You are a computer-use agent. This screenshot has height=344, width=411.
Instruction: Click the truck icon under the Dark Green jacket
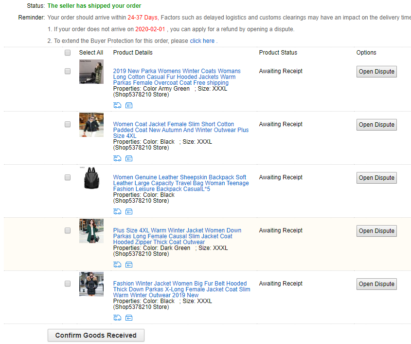117,265
